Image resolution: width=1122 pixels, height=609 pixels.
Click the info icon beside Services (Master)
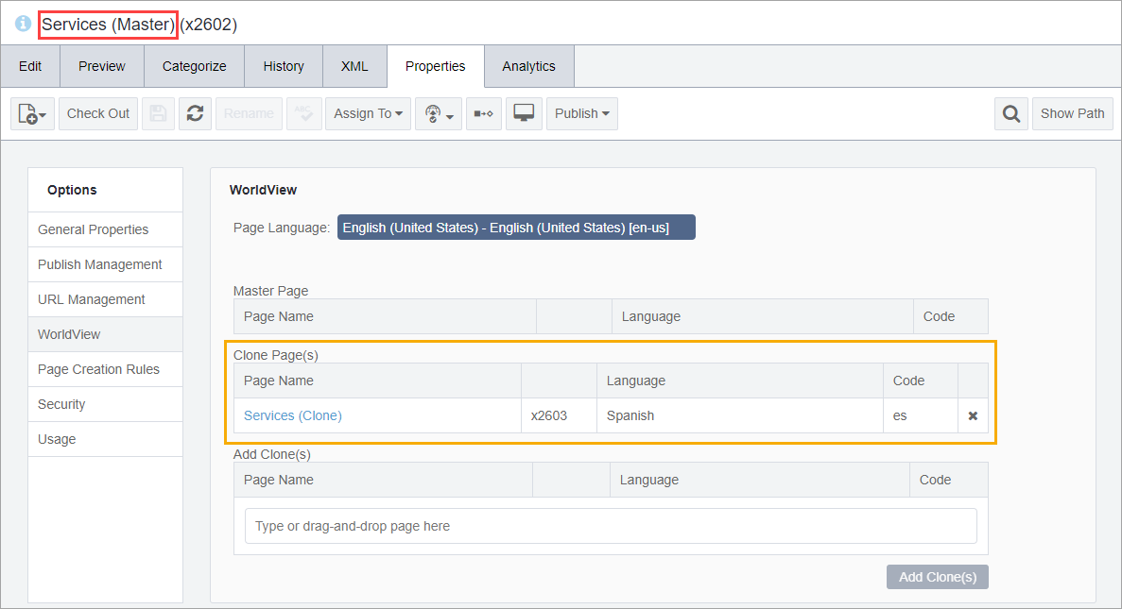pos(23,24)
